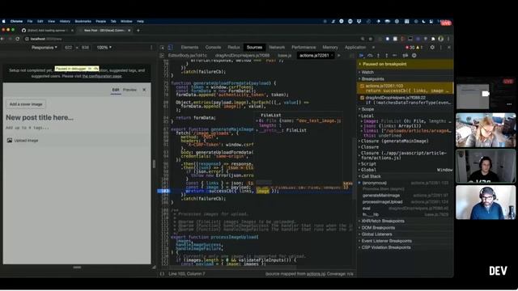Open the DevTools three-dot customize menu
This screenshot has height=291, width=518.
(x=440, y=48)
